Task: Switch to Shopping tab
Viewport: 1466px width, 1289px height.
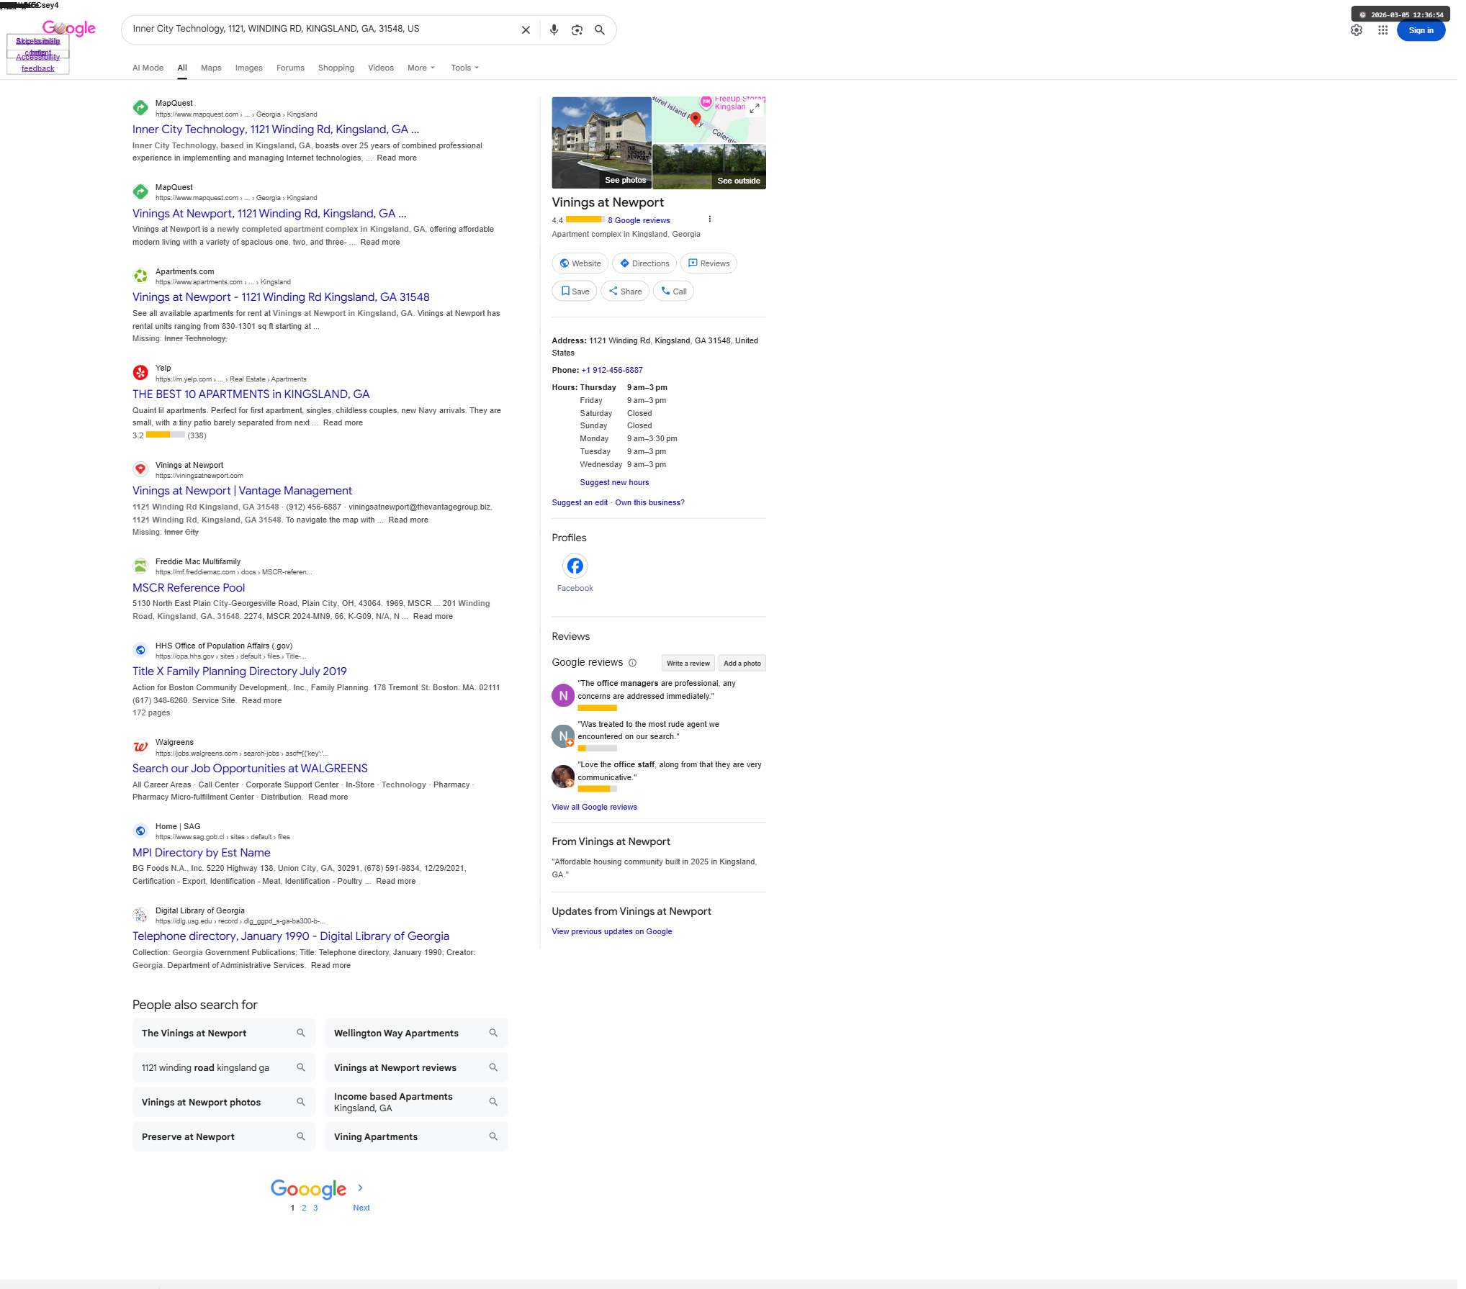Action: point(338,68)
